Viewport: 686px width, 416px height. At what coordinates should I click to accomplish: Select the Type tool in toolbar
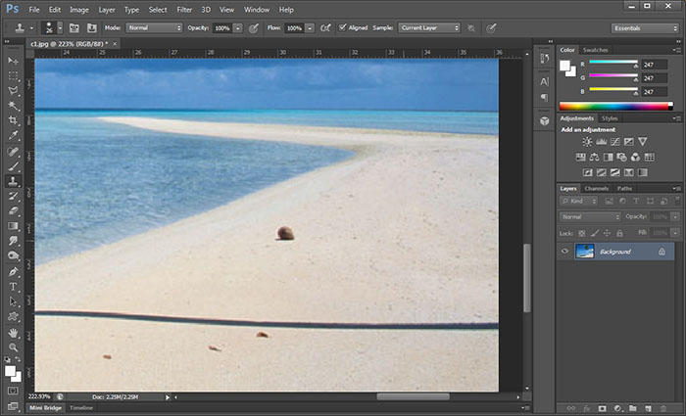point(13,286)
